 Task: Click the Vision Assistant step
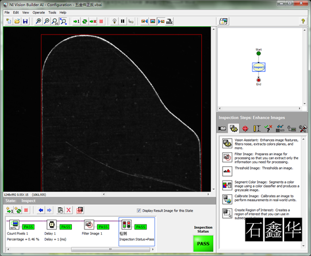pyautogui.click(x=260, y=144)
